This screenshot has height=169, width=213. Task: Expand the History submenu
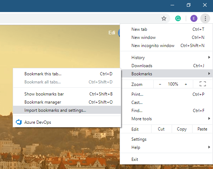166,58
